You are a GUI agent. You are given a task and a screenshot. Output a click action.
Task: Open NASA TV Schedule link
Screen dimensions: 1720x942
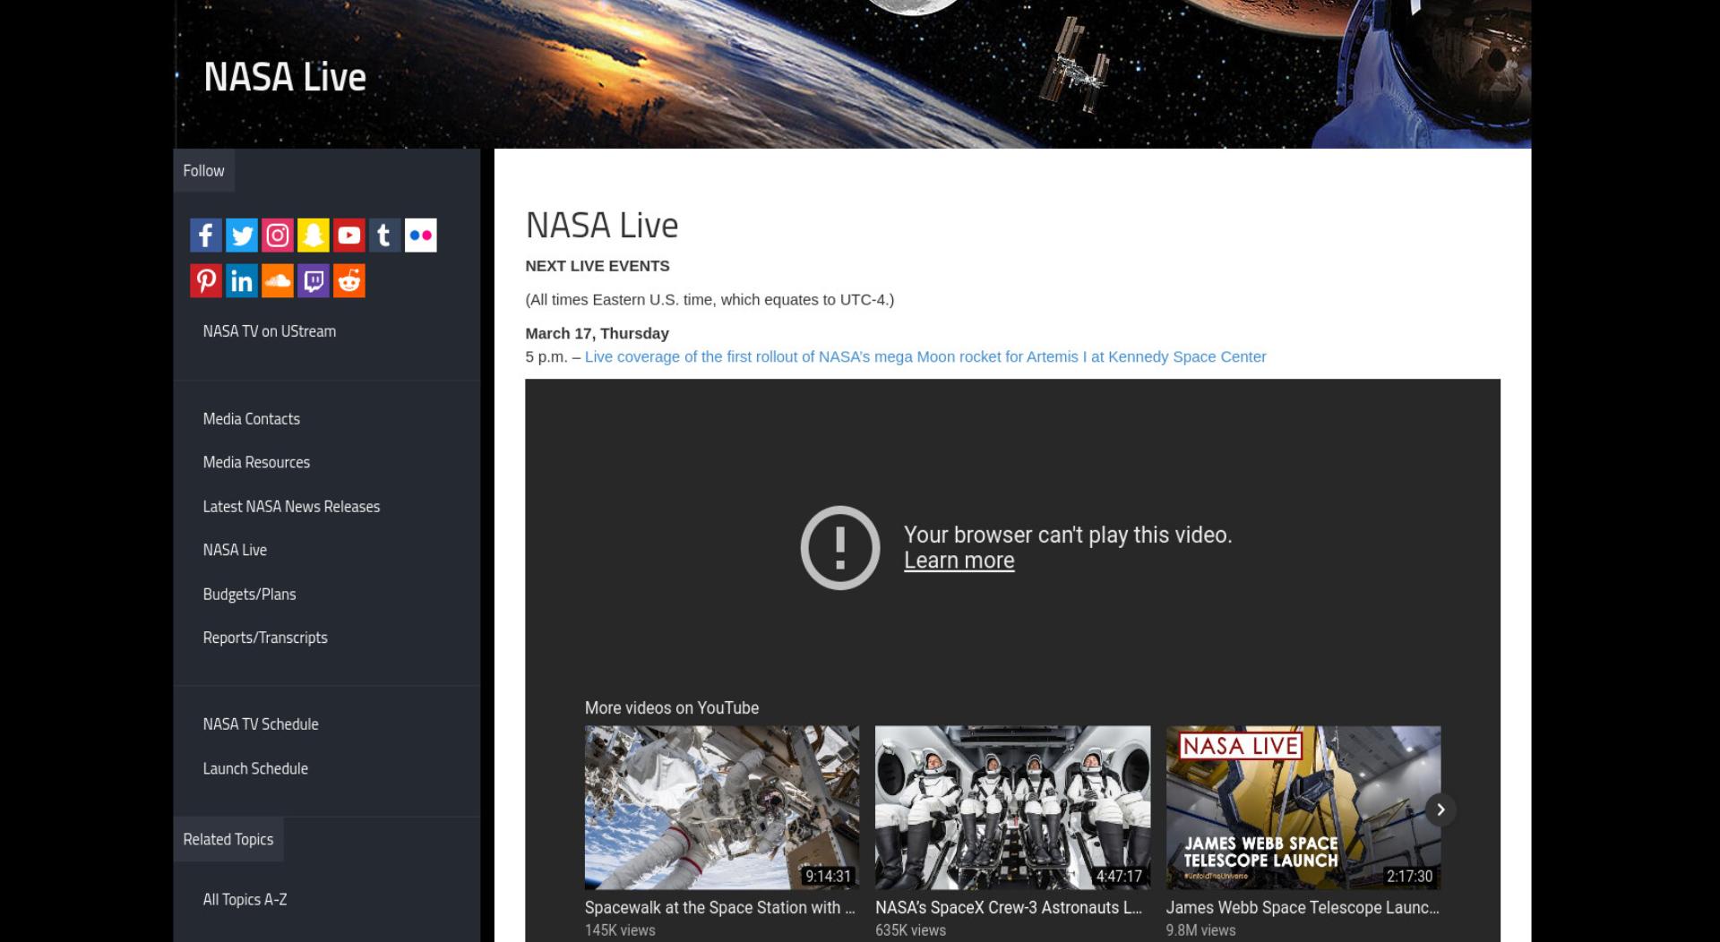[261, 724]
